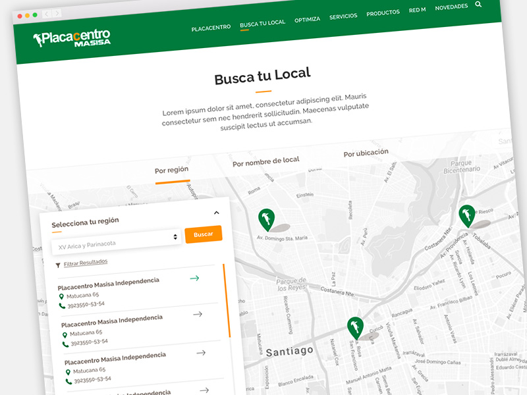This screenshot has height=395, width=527.
Task: Switch to the Por ubicación tab
Action: pos(366,153)
